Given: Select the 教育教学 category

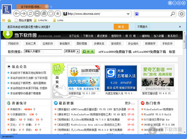Looking at the screenshot, I should pyautogui.click(x=150, y=44).
